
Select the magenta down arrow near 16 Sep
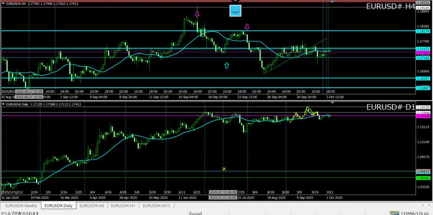[x=197, y=14]
